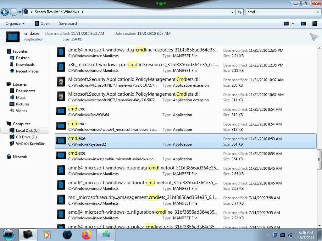Screen dimensions: 322x241
Task: Click the cmd.exe icon in SysWOW64 row
Action: [x=61, y=111]
